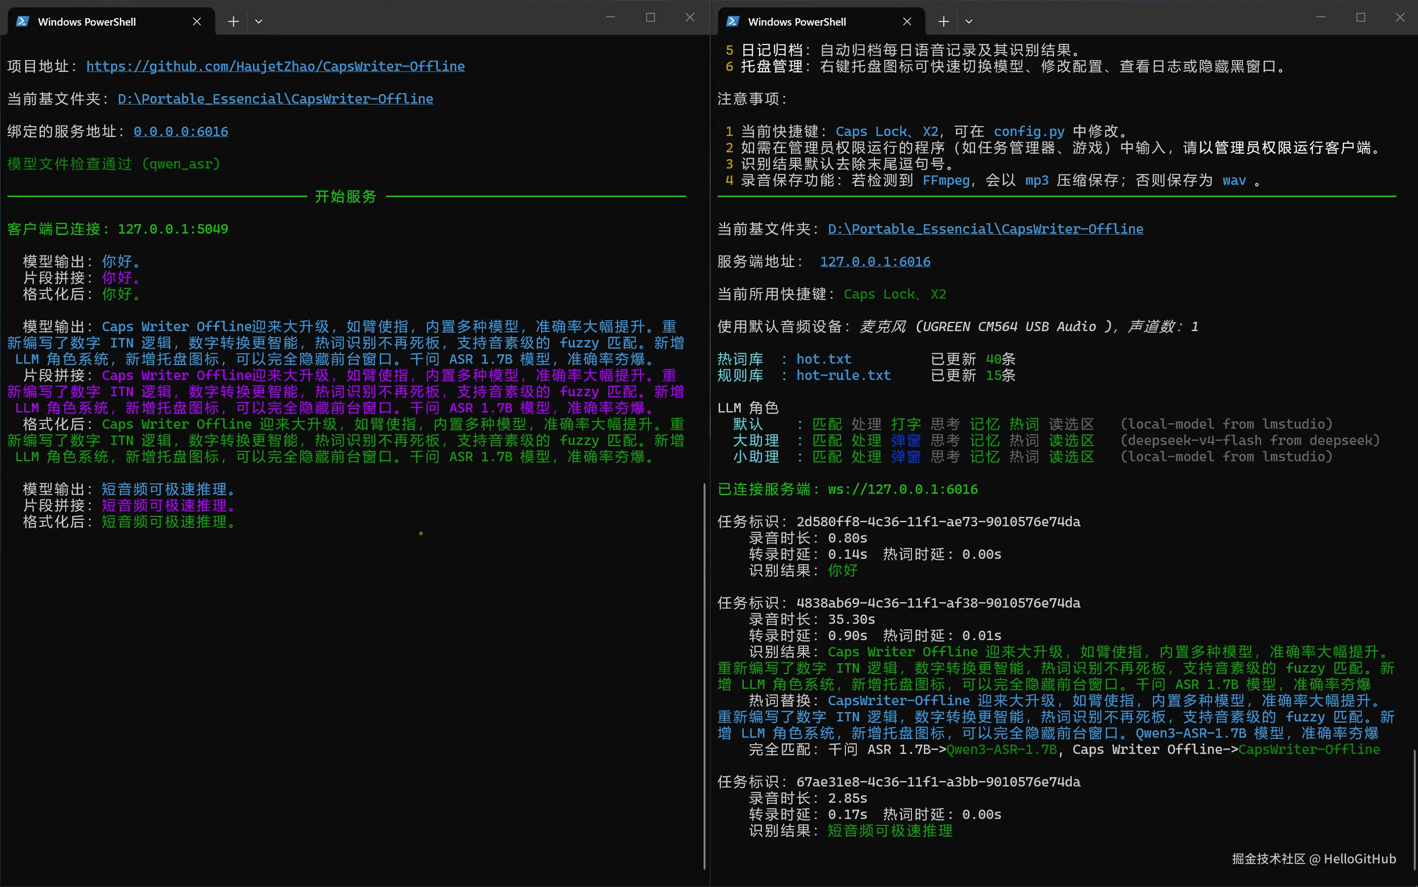Click PowerShell icon in left window tab

[23, 22]
